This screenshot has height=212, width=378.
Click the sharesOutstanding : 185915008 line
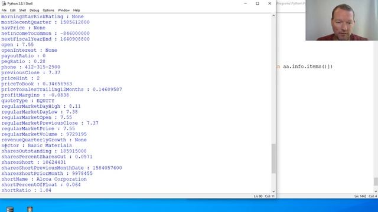(x=44, y=151)
